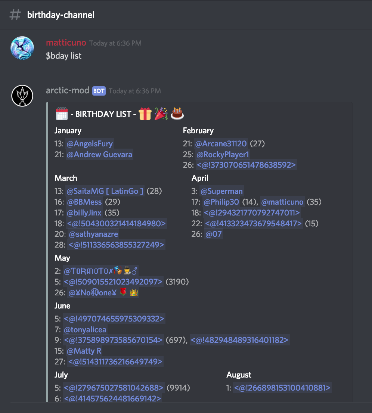This screenshot has width=372, height=413.
Task: Select the @SaitaMG [ LatinGo ] mention
Action: [x=105, y=191]
